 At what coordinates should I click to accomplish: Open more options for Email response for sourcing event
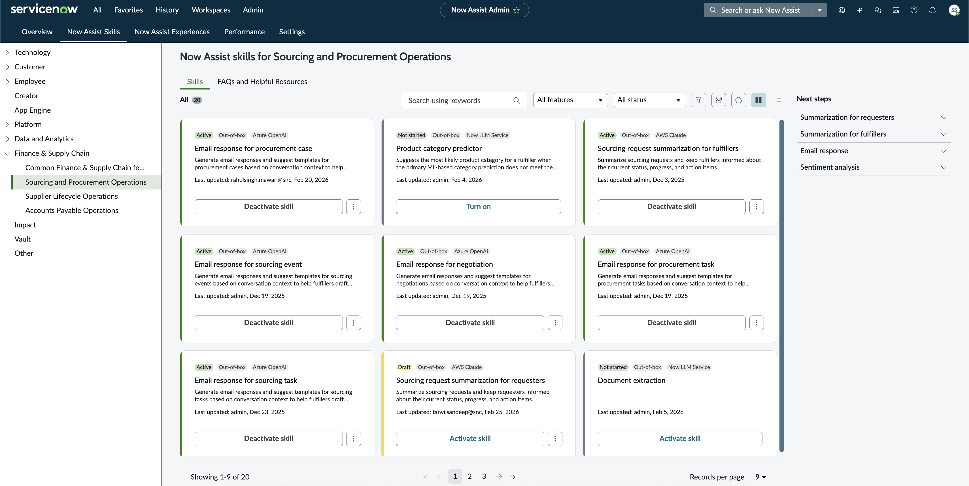pyautogui.click(x=353, y=323)
